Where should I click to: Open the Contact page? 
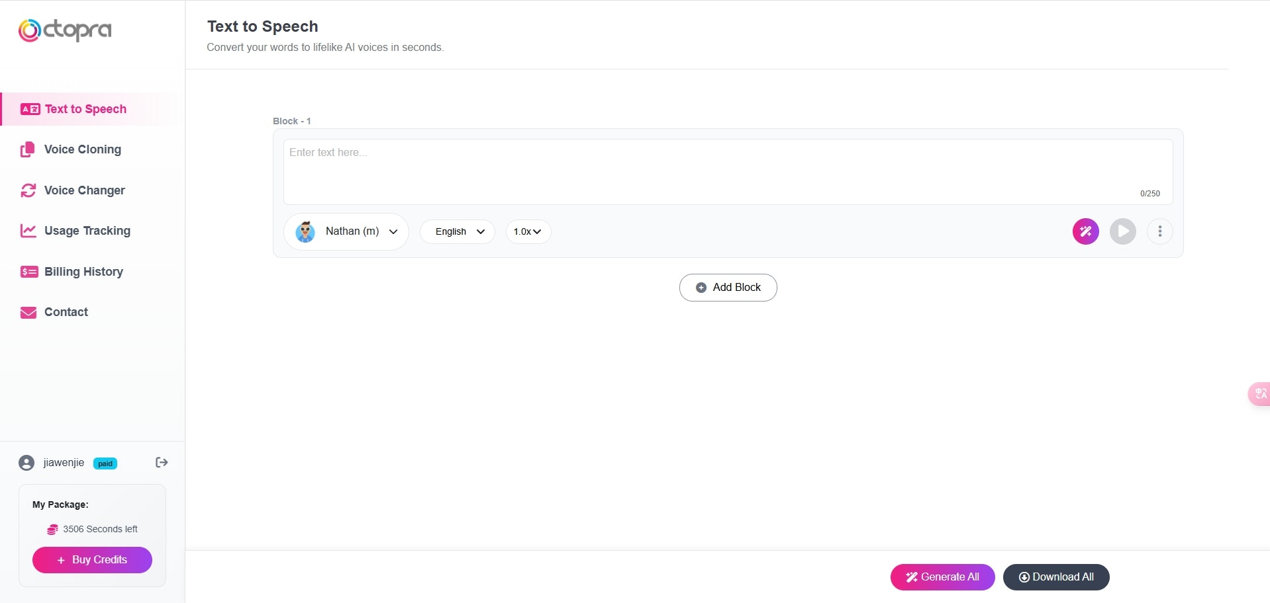pyautogui.click(x=66, y=312)
